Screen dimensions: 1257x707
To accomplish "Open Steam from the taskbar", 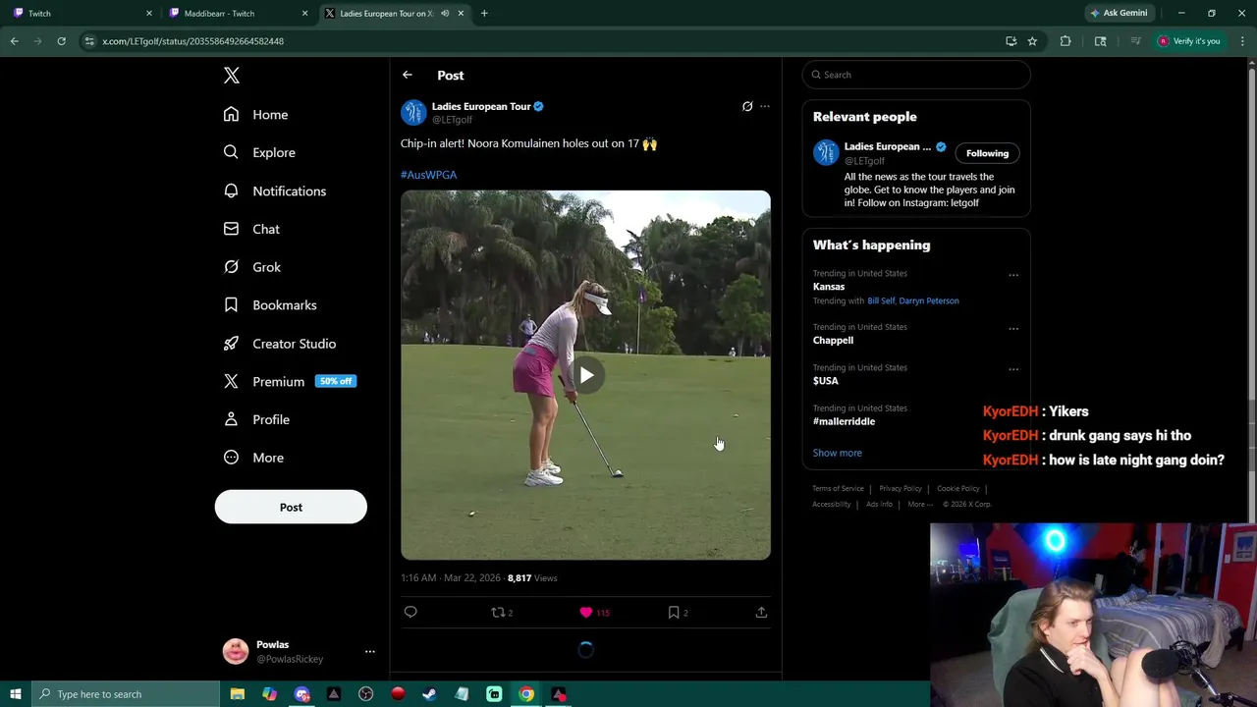I will (429, 694).
